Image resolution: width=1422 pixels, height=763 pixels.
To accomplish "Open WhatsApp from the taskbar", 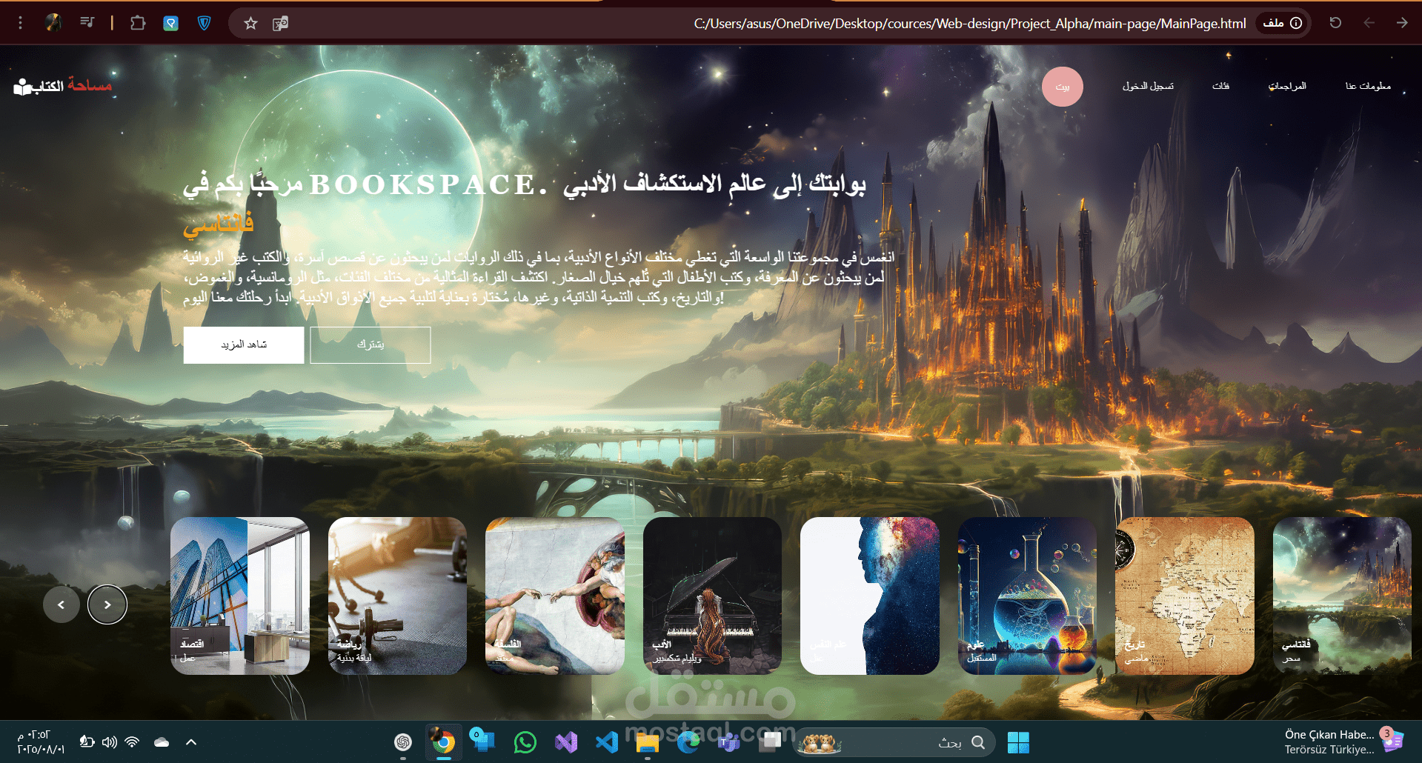I will [x=525, y=742].
